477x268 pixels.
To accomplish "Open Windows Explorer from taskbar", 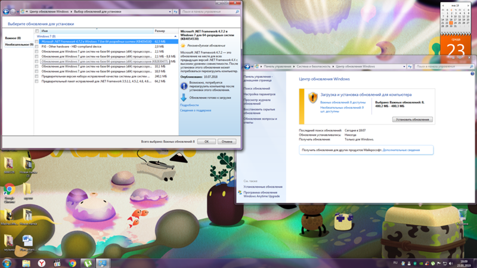I will click(26, 263).
